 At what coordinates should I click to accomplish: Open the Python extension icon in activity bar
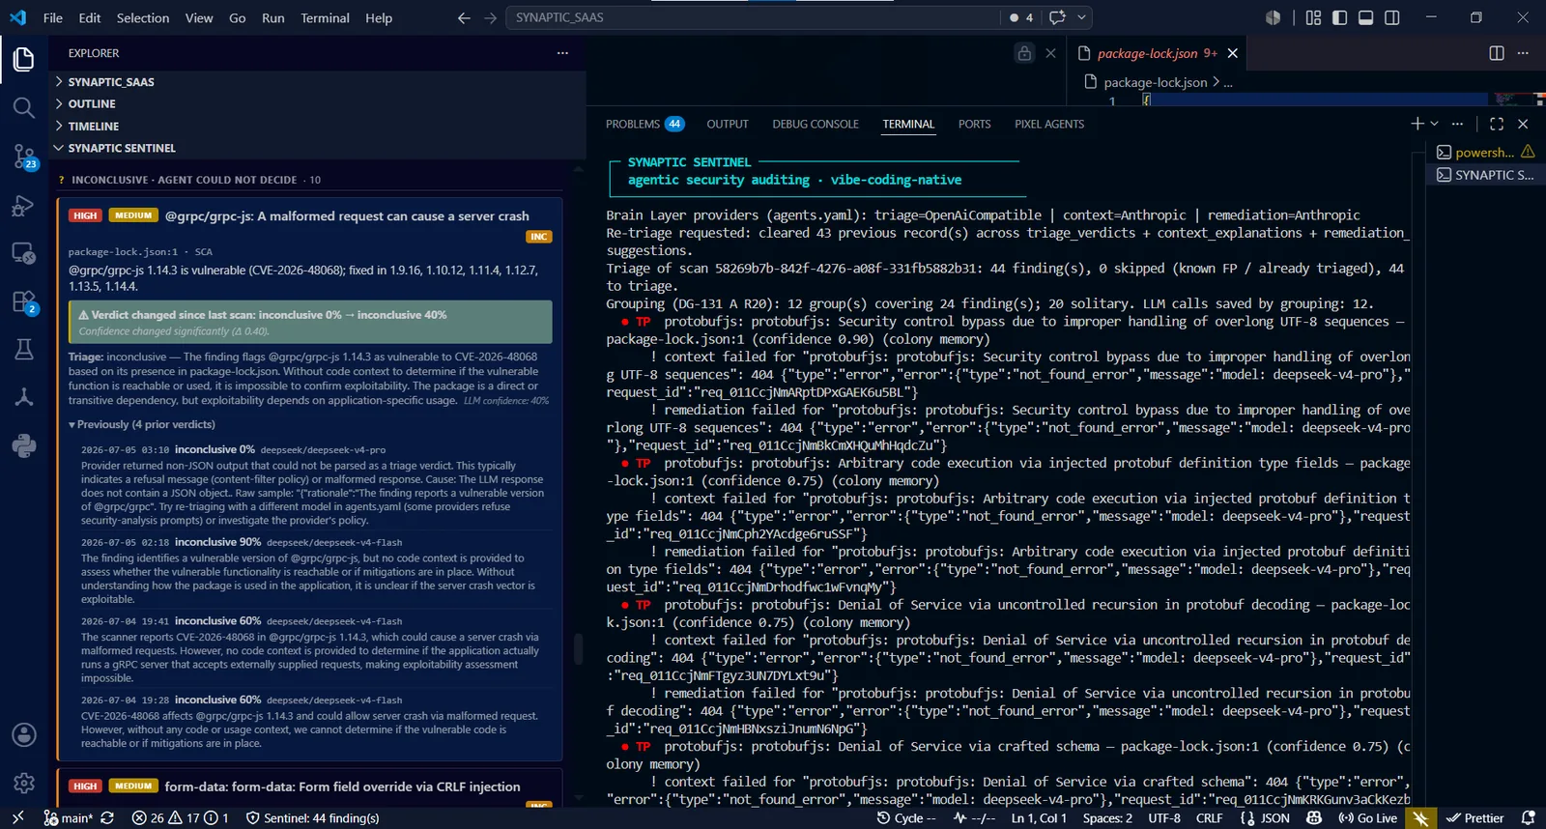(x=24, y=445)
